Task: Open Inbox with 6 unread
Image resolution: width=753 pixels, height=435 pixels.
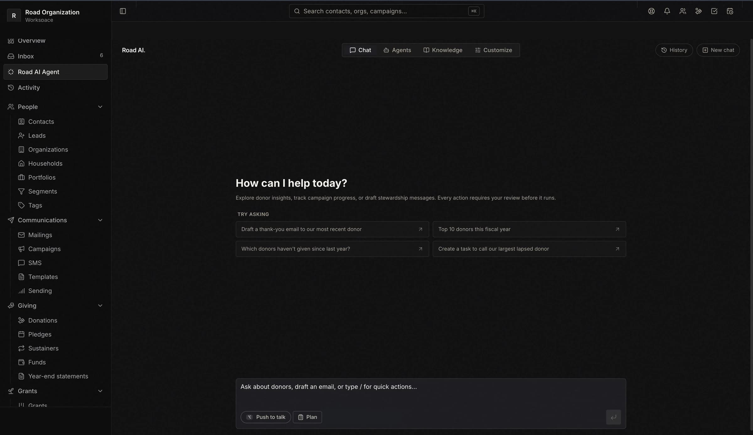Action: pyautogui.click(x=56, y=56)
